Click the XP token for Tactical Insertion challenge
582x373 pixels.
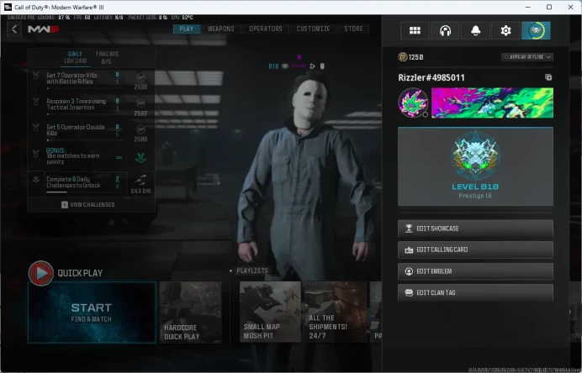[140, 103]
